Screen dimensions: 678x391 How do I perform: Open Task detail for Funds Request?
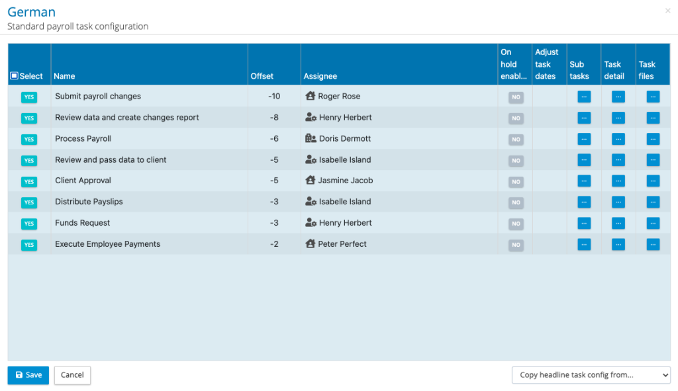click(x=618, y=223)
